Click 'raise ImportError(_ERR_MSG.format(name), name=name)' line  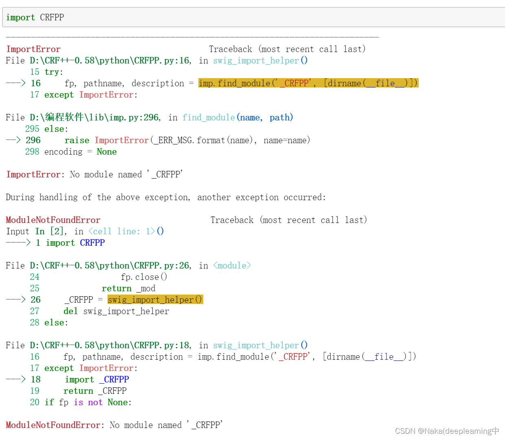pyautogui.click(x=187, y=140)
